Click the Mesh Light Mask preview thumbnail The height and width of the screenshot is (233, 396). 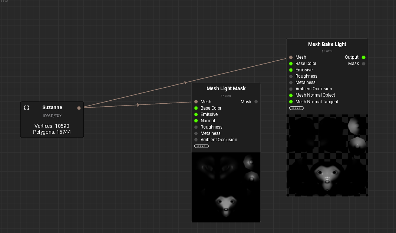226,187
